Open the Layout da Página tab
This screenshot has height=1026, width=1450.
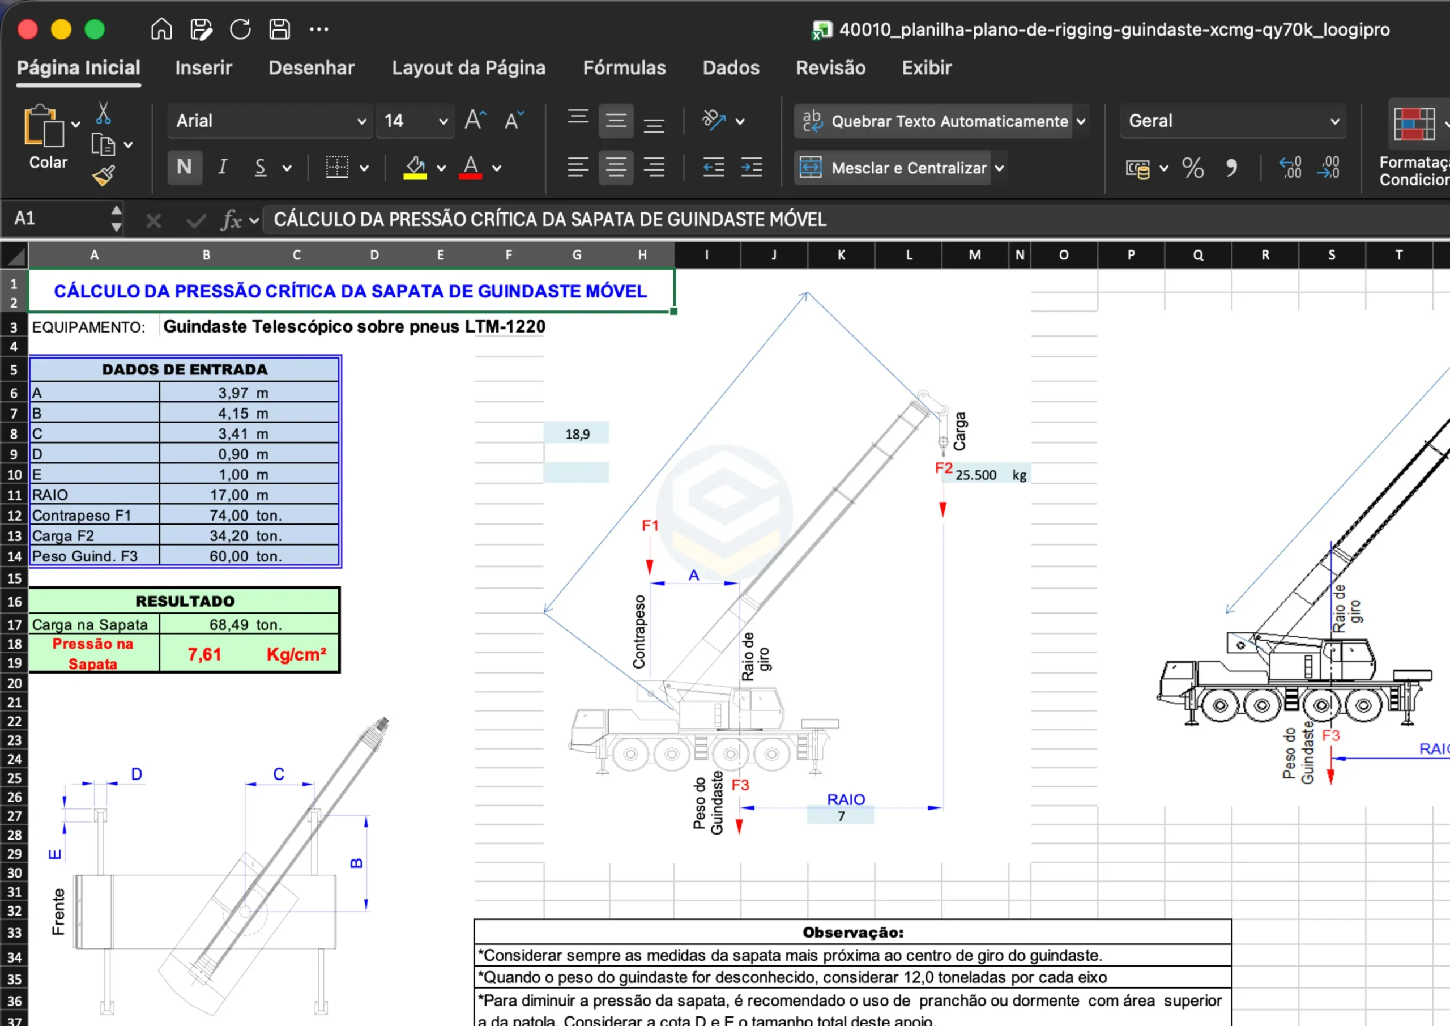[x=468, y=67]
